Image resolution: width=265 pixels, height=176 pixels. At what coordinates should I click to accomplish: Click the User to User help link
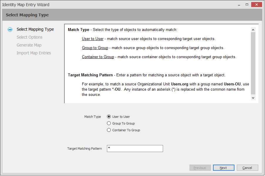point(93,39)
